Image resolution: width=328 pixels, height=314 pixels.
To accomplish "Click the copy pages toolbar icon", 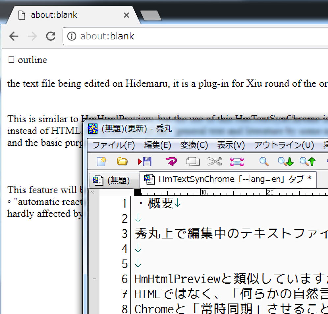I will pyautogui.click(x=193, y=162).
